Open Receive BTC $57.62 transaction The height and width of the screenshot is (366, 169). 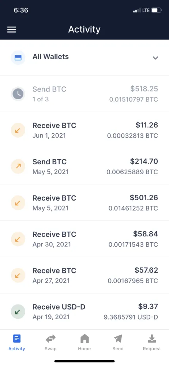pos(84,275)
